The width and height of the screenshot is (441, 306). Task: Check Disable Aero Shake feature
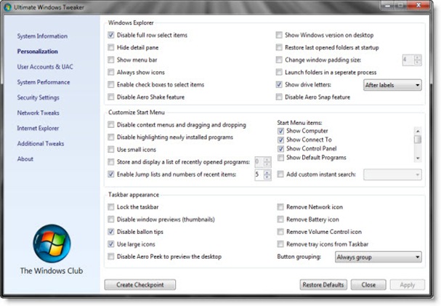click(x=111, y=97)
